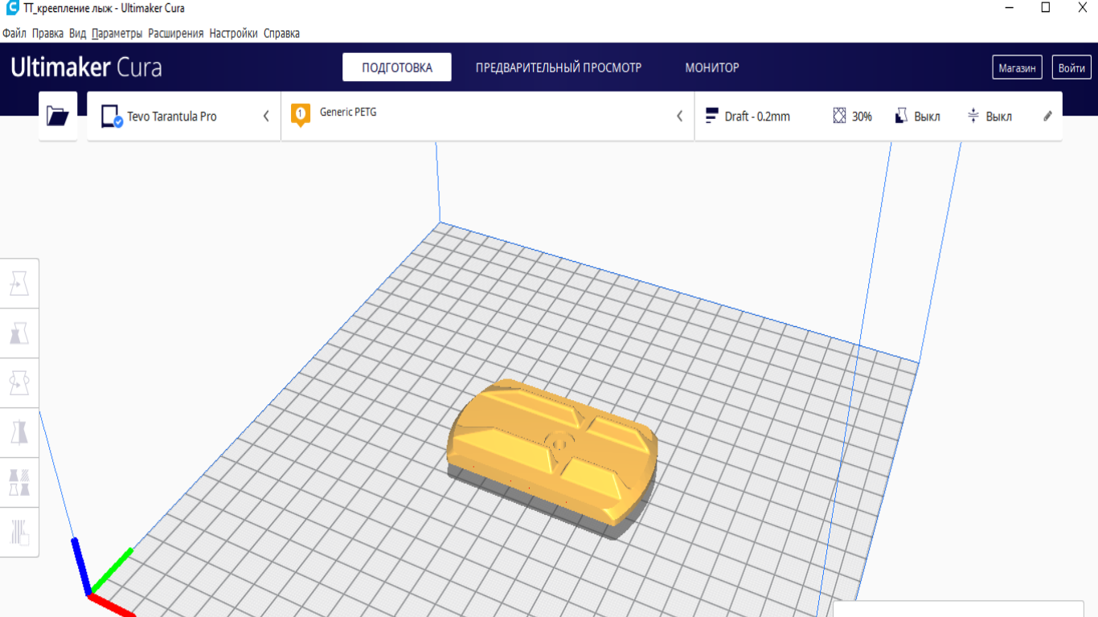Click the 30% infill value
Screen dimensions: 1098x617
point(862,116)
